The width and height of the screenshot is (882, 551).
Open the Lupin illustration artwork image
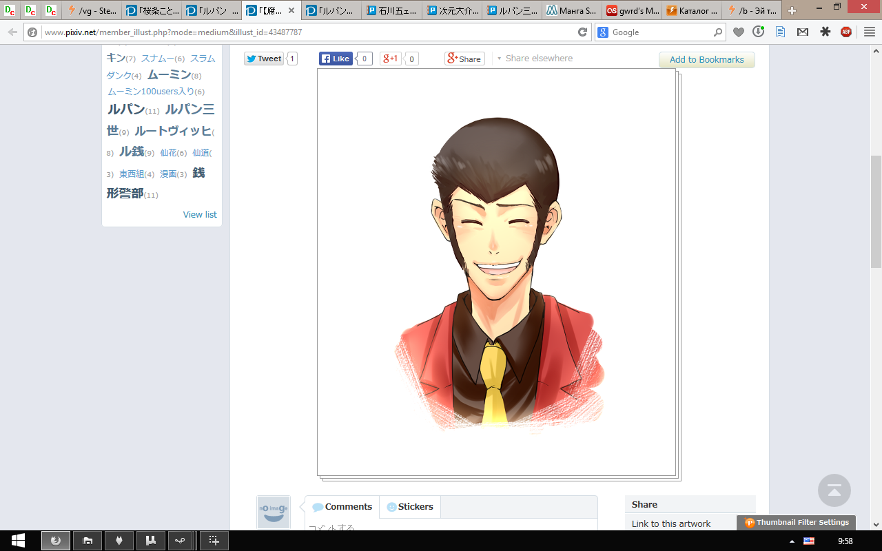pyautogui.click(x=496, y=272)
